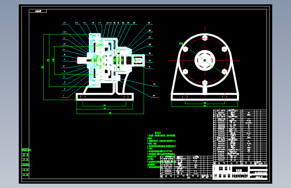Click part callout number 15
Image resolution: width=291 pixels, height=188 pixels.
pos(85,23)
